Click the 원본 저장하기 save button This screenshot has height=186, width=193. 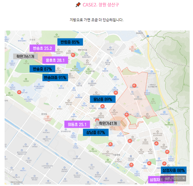(x=173, y=178)
